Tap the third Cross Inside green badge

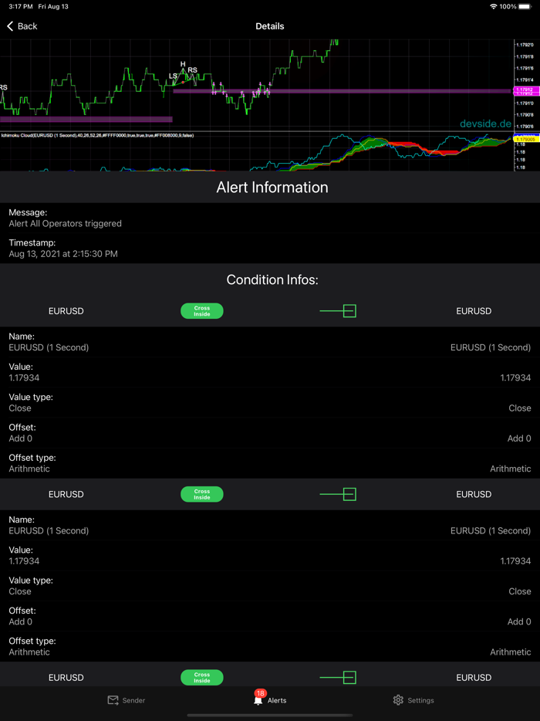point(202,678)
